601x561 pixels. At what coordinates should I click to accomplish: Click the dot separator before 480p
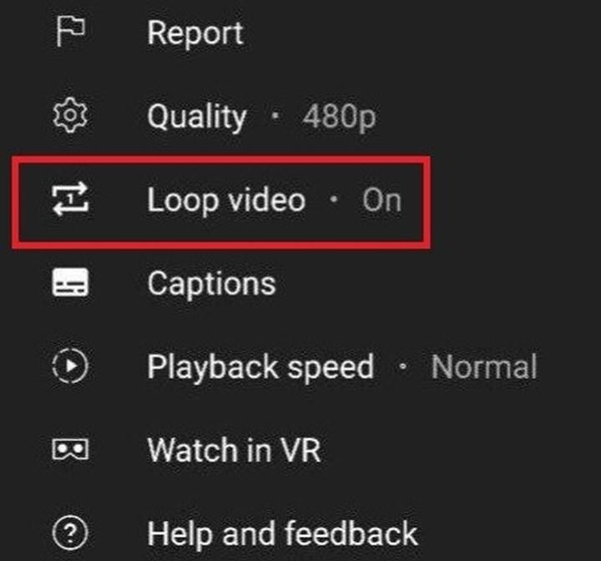pos(275,117)
